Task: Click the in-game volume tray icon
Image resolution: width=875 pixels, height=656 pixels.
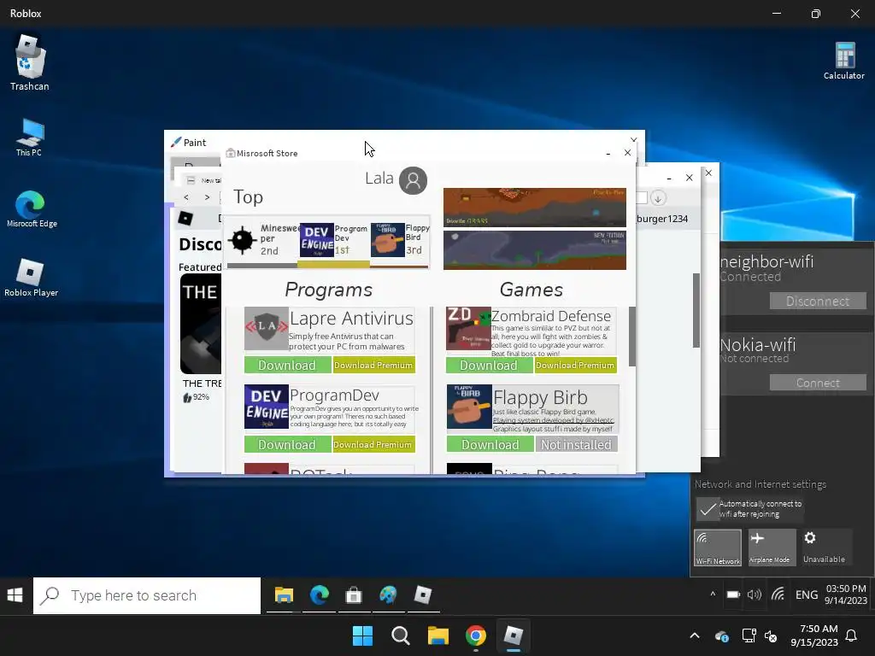Action: click(x=755, y=594)
